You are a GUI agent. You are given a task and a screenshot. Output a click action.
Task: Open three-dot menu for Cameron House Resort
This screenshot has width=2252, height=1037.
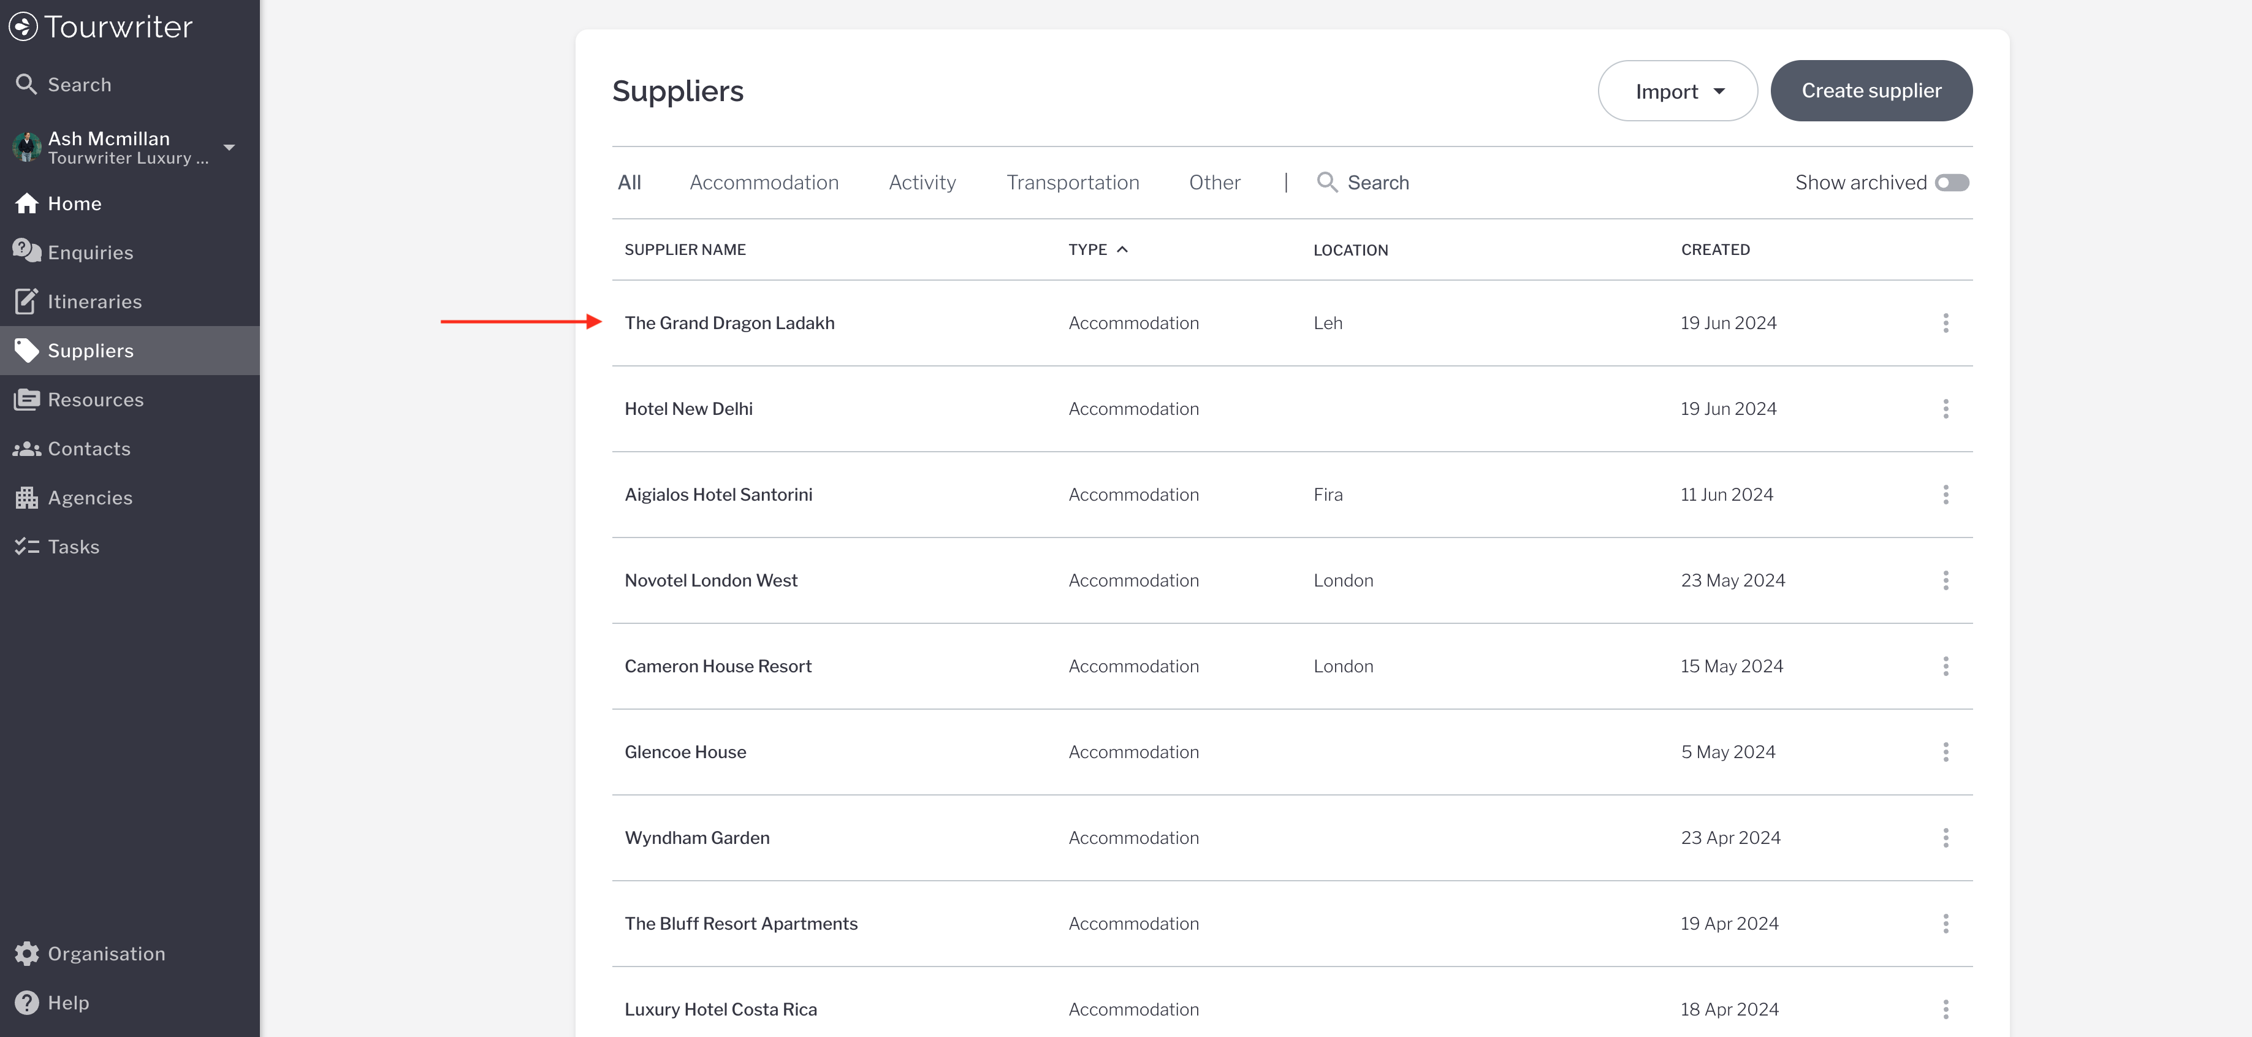point(1945,666)
